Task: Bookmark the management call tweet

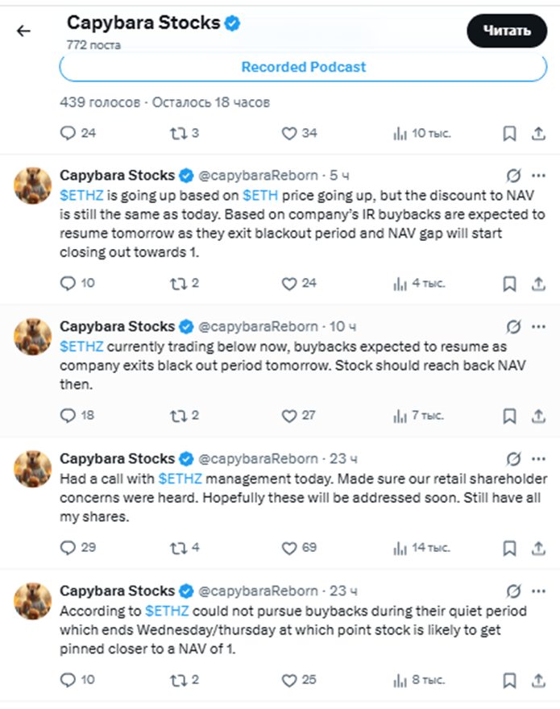Action: pyautogui.click(x=509, y=548)
